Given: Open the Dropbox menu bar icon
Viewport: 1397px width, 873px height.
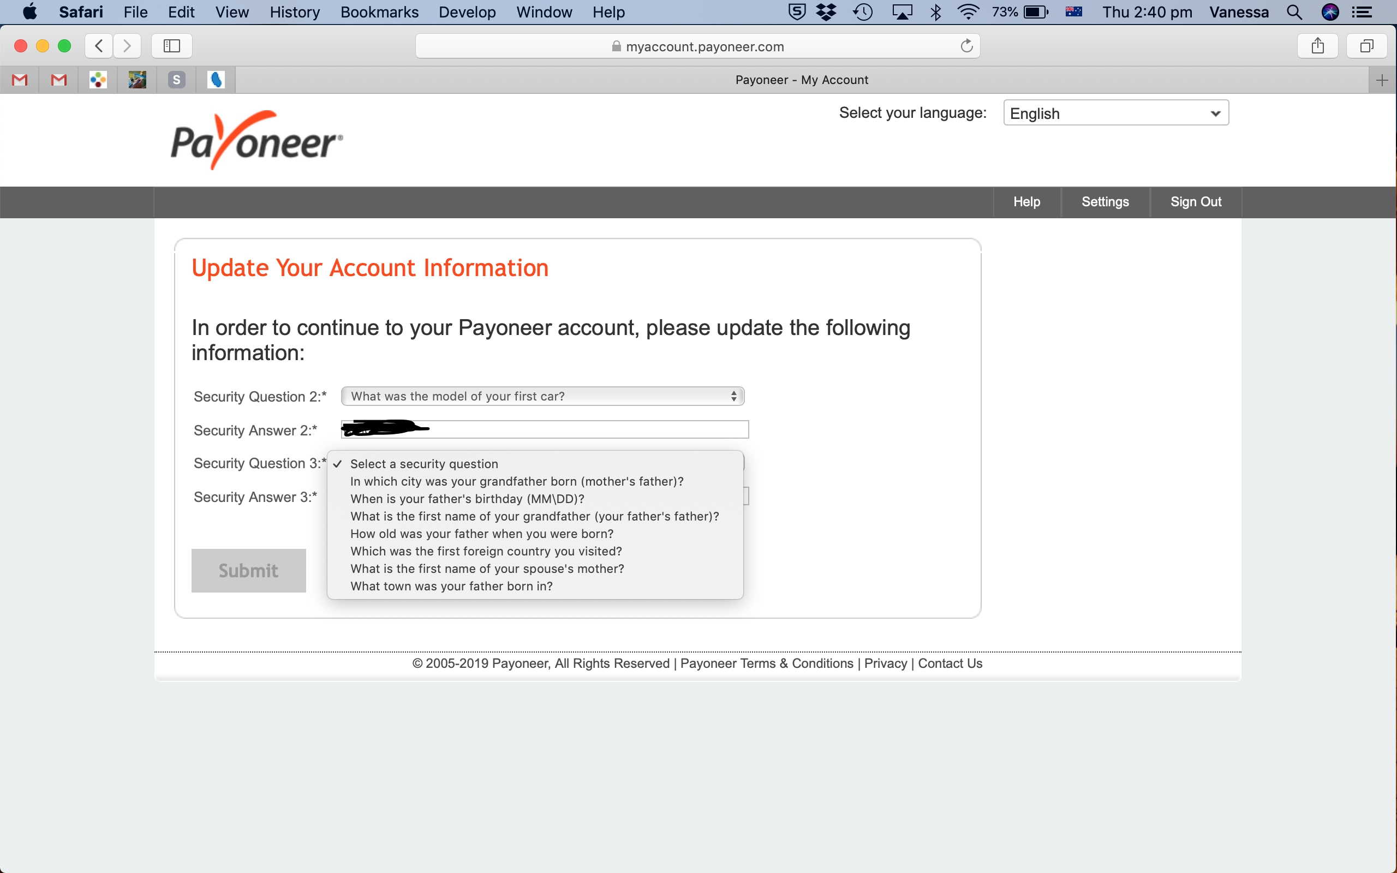Looking at the screenshot, I should (x=827, y=11).
